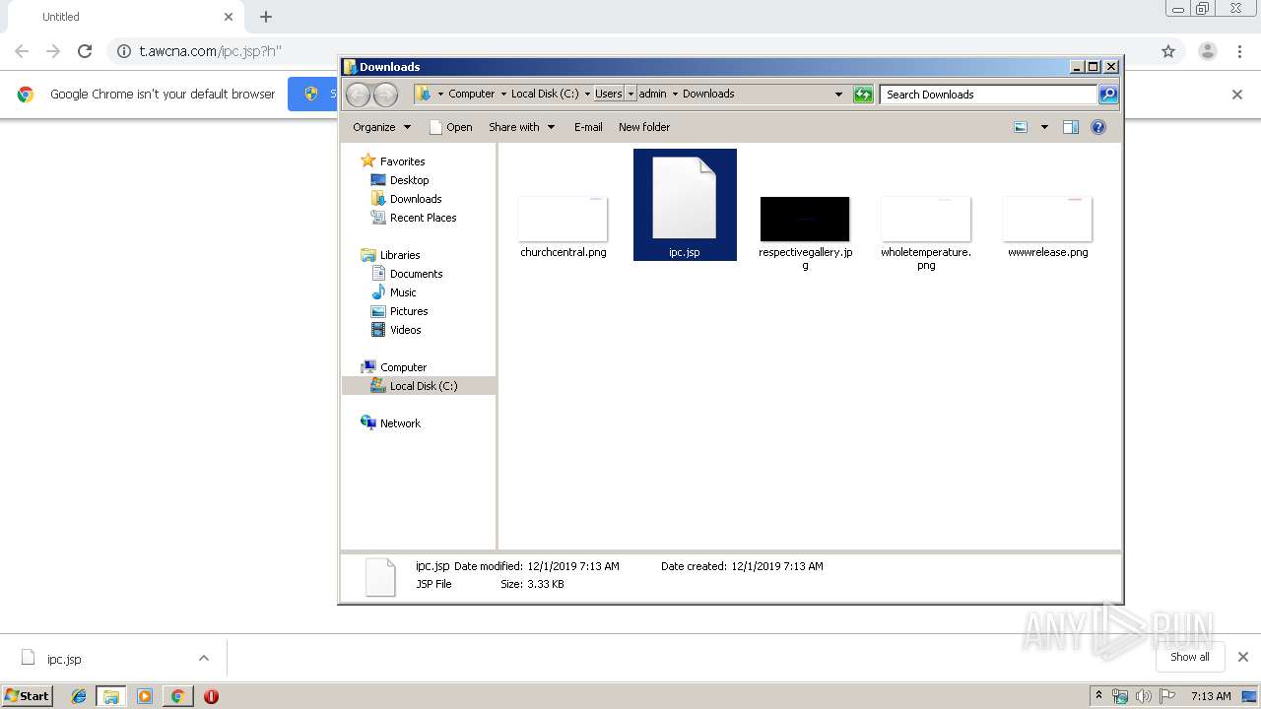The image size is (1261, 709).
Task: Create a New folder
Action: (x=644, y=127)
